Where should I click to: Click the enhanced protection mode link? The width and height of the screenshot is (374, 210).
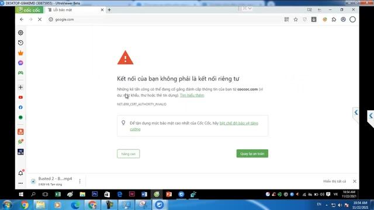pyautogui.click(x=194, y=126)
